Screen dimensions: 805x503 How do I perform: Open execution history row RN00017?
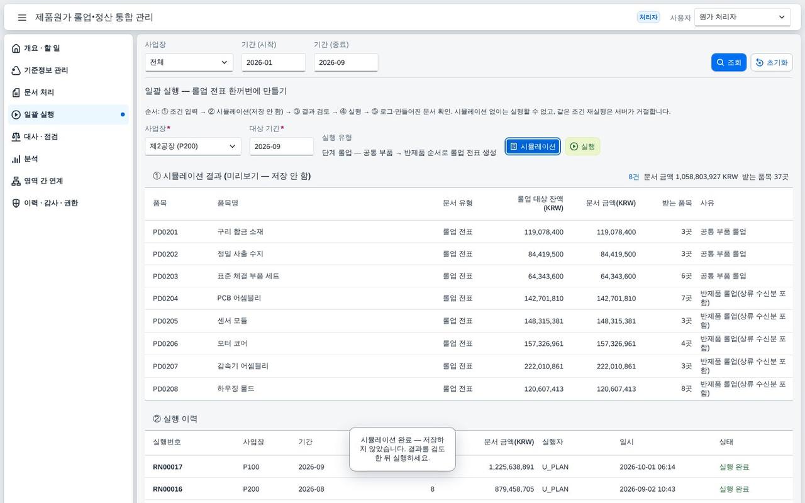point(469,467)
